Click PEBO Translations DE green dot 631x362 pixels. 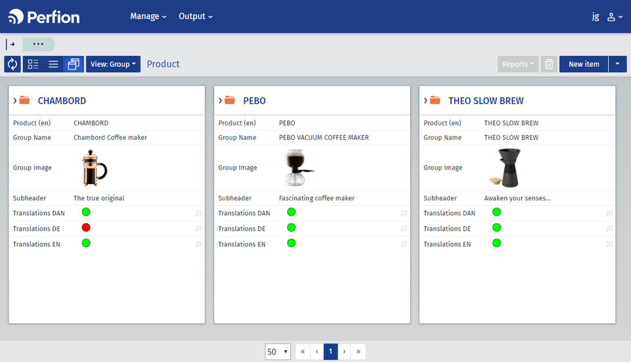point(291,228)
